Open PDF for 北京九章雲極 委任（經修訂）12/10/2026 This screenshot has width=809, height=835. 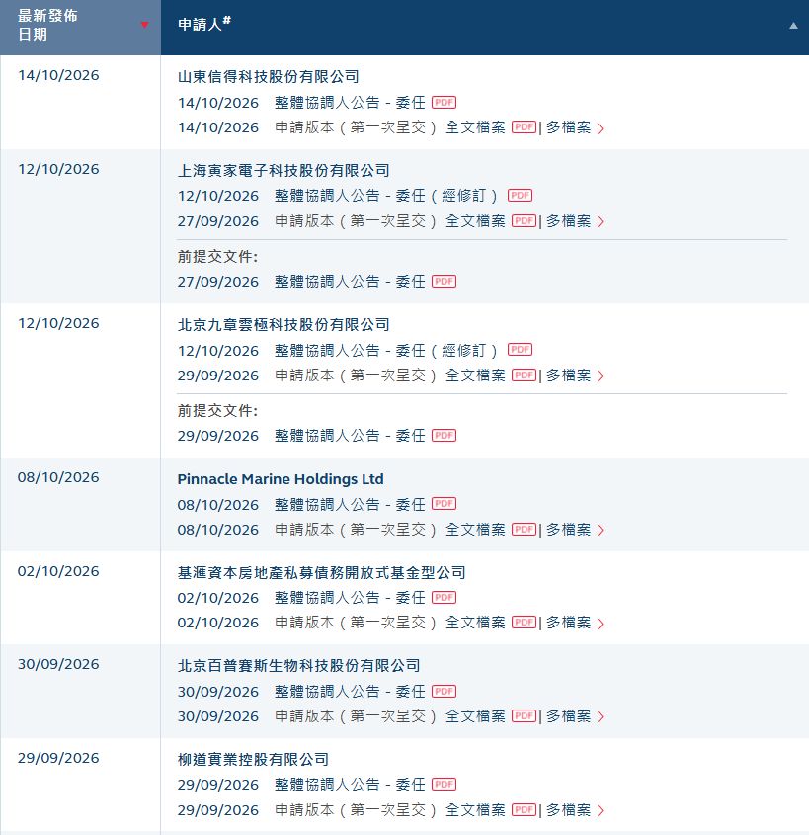click(x=520, y=350)
